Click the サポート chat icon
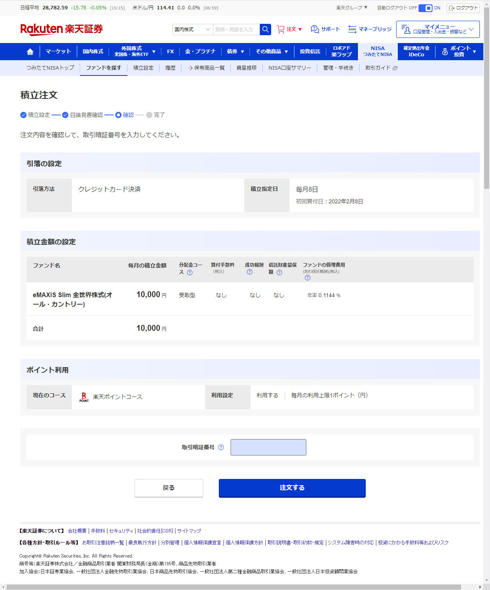The height and width of the screenshot is (590, 490). [x=315, y=29]
